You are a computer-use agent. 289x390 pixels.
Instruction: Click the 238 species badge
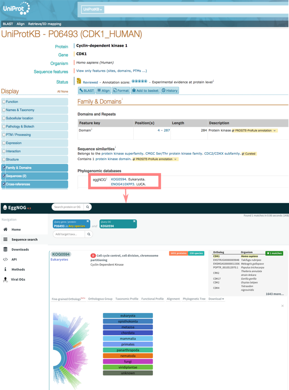196,253
